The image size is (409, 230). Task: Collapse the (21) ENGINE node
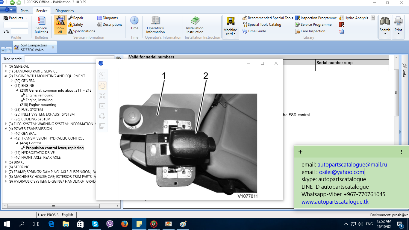(x=12, y=86)
